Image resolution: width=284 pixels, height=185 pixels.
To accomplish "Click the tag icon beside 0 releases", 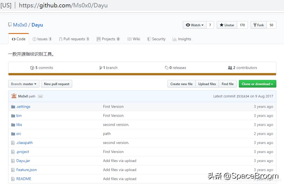I will [x=167, y=68].
